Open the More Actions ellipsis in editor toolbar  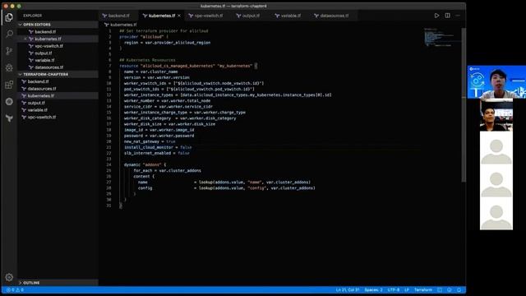[x=458, y=16]
